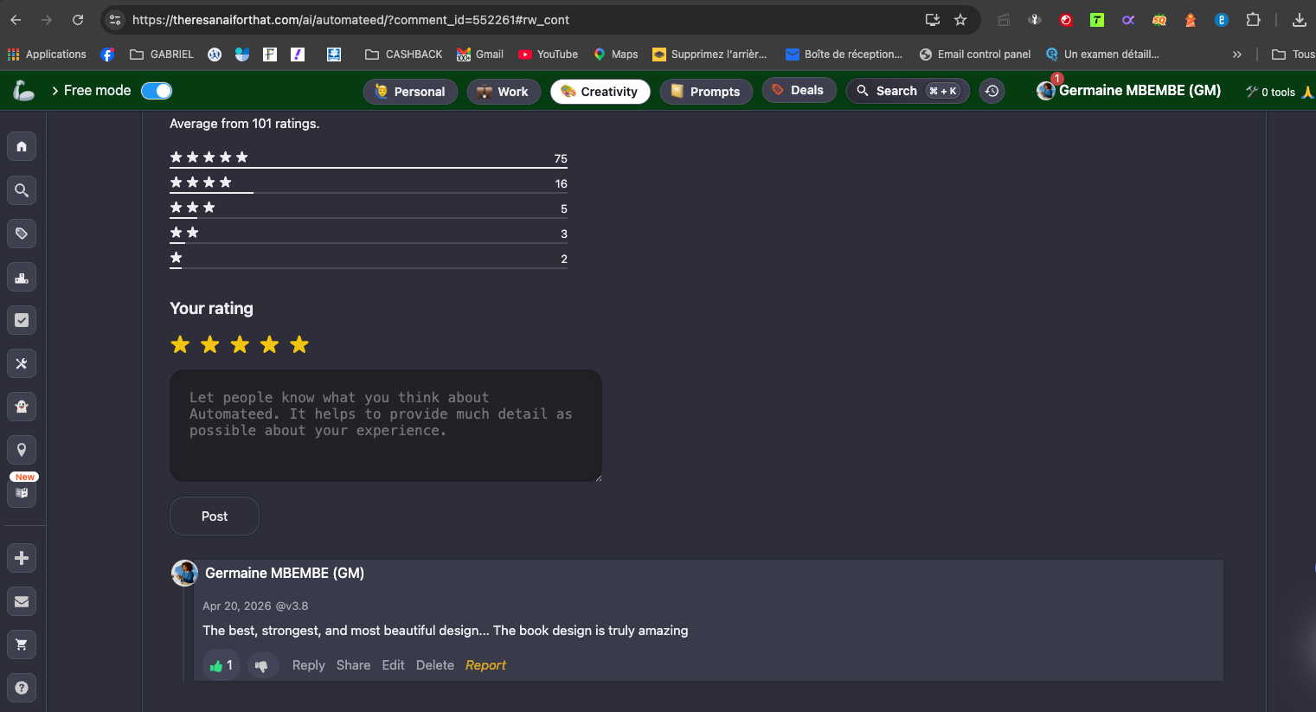Open the browser Extensions puzzle icon
The height and width of the screenshot is (712, 1316).
tap(1253, 19)
